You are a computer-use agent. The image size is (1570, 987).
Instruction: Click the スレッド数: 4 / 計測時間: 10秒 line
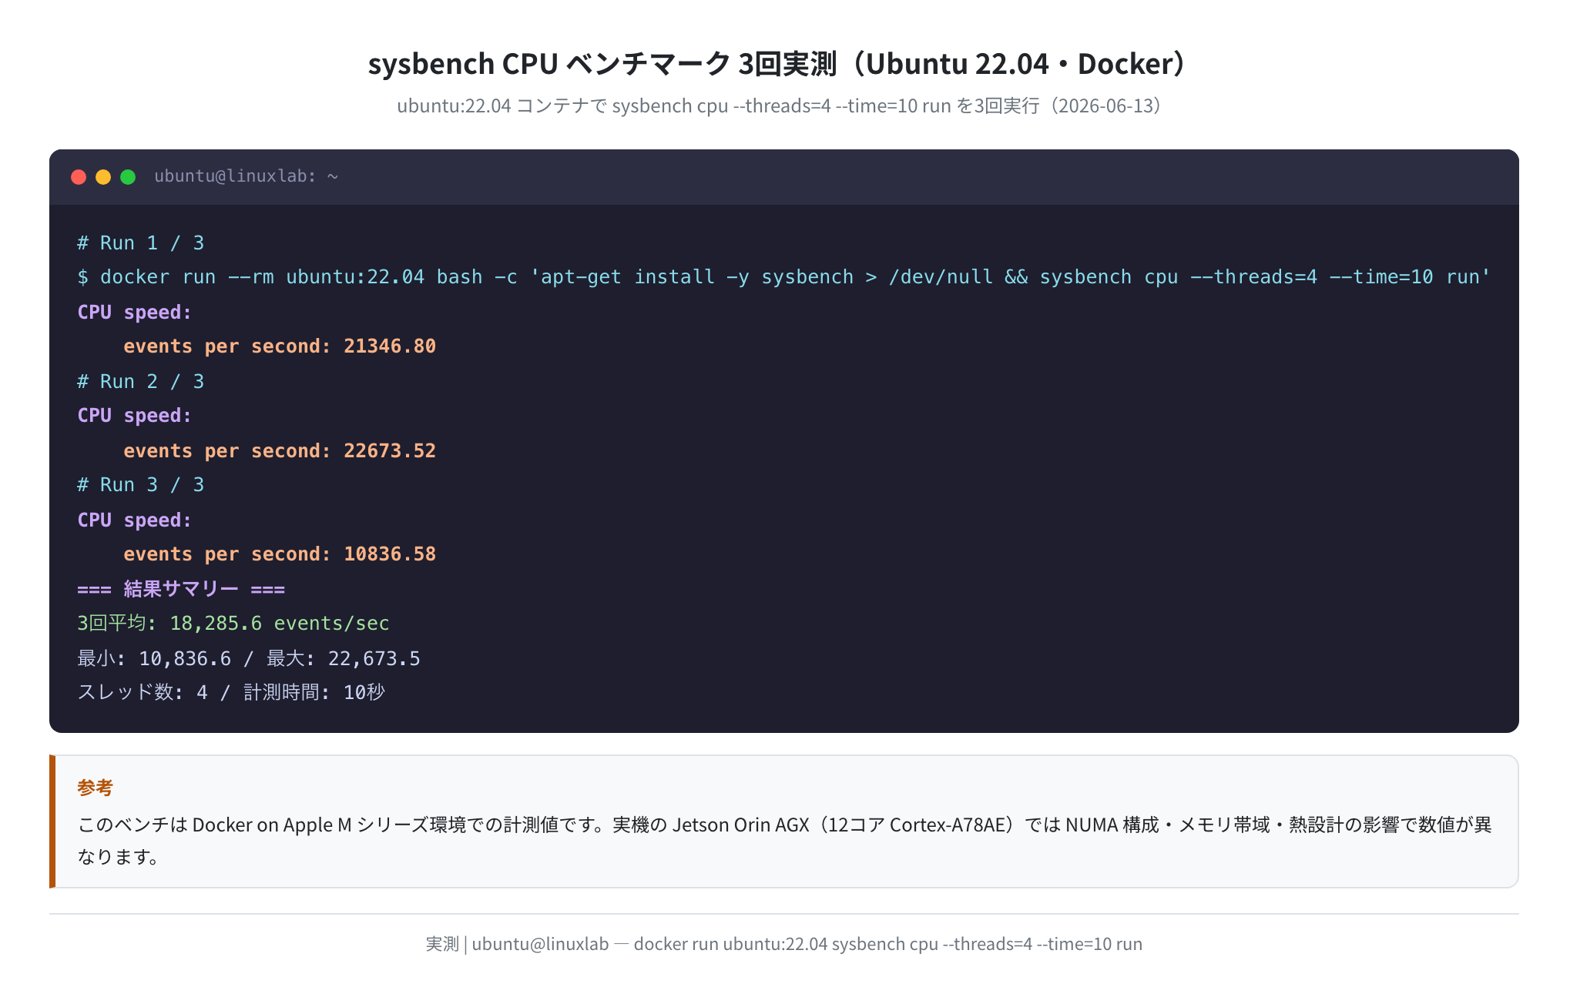[x=231, y=693]
